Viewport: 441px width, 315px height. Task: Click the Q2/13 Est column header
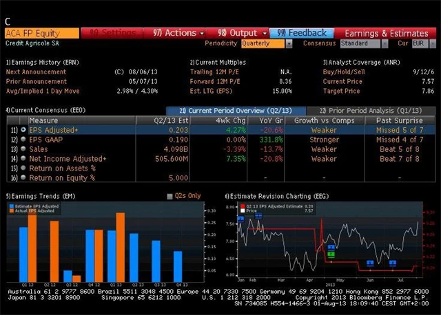coord(163,120)
